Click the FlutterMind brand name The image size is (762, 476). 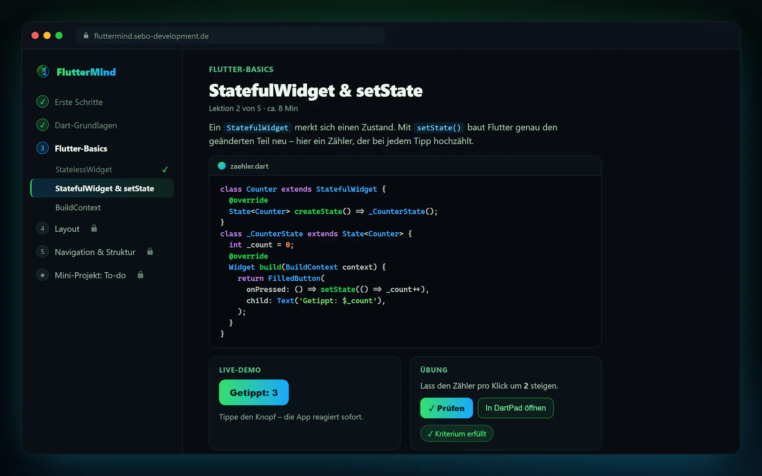pyautogui.click(x=86, y=72)
